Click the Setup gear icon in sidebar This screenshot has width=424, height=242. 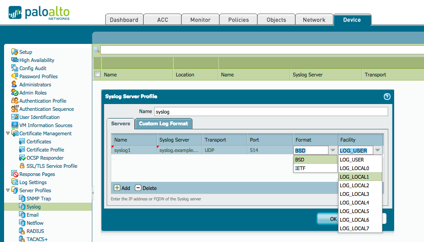14,52
